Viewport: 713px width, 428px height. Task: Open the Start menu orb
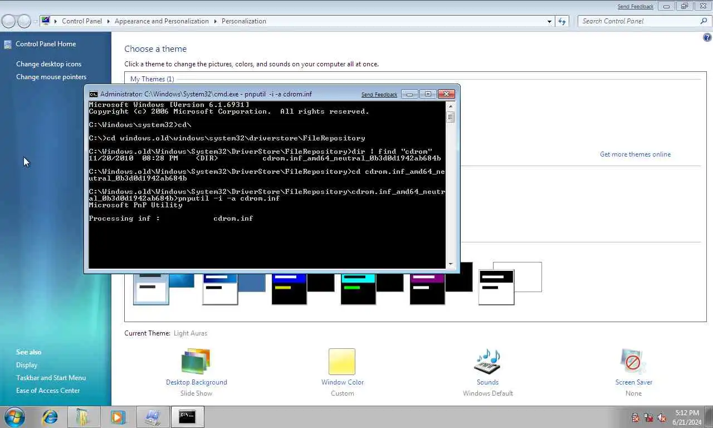(x=14, y=417)
